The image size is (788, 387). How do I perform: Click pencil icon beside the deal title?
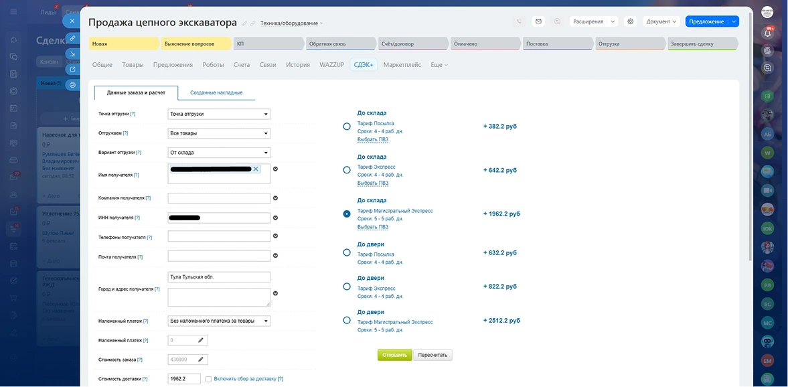coord(244,23)
